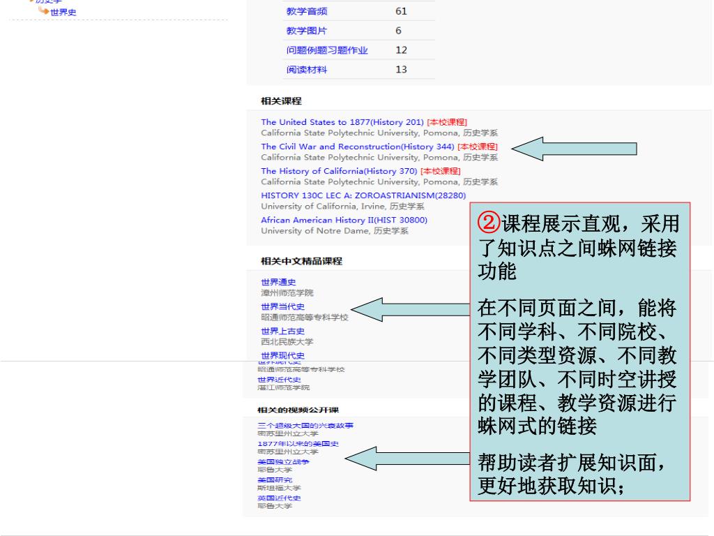The width and height of the screenshot is (714, 536).
Task: Open The Civil War and Reconstruction course
Action: coord(358,147)
